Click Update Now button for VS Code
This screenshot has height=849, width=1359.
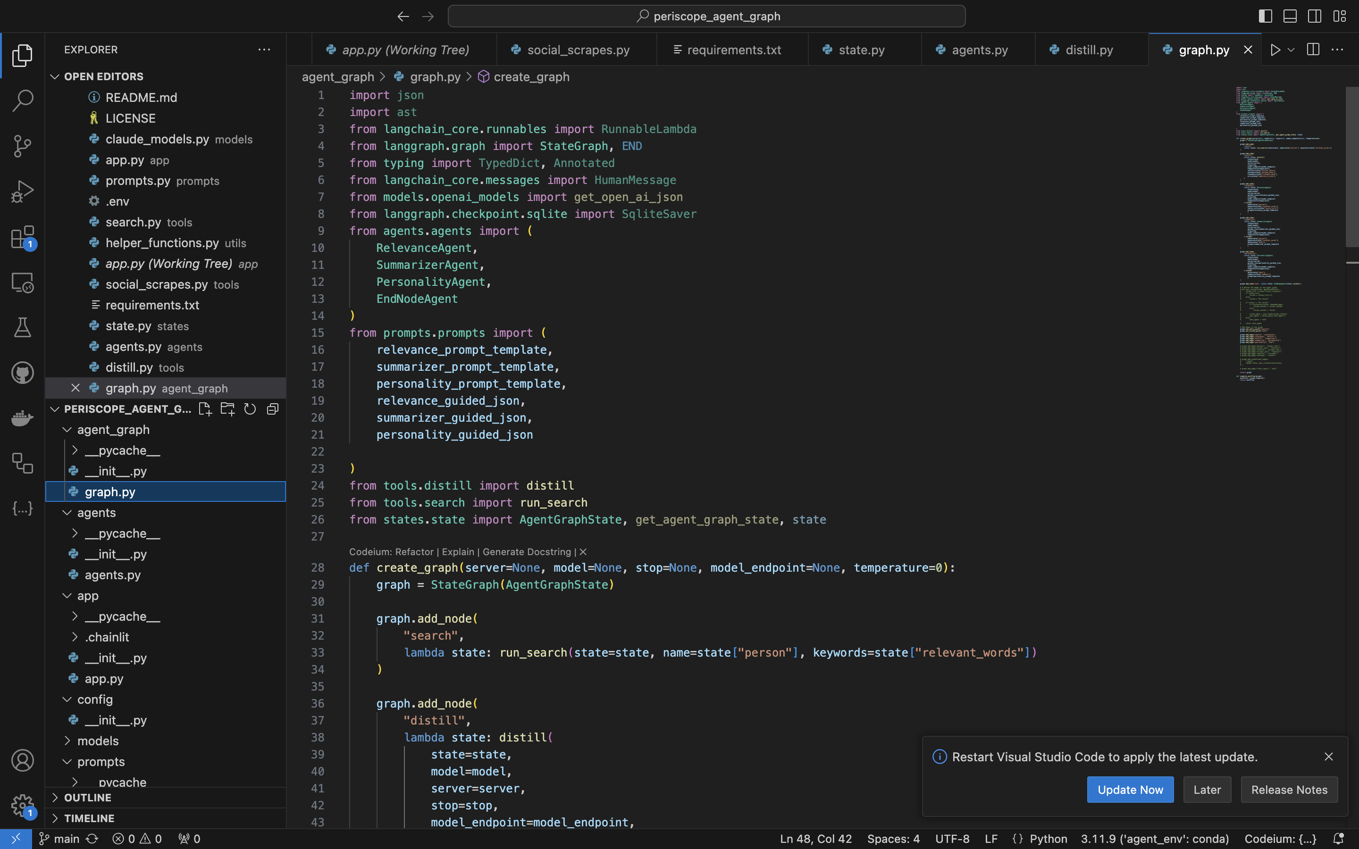pyautogui.click(x=1130, y=790)
